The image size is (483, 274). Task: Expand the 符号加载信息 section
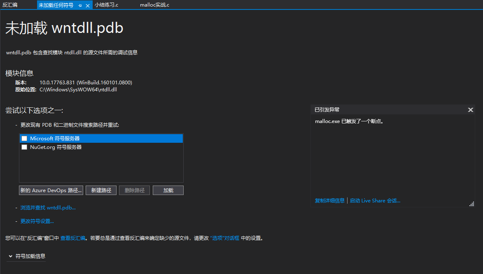click(x=27, y=256)
